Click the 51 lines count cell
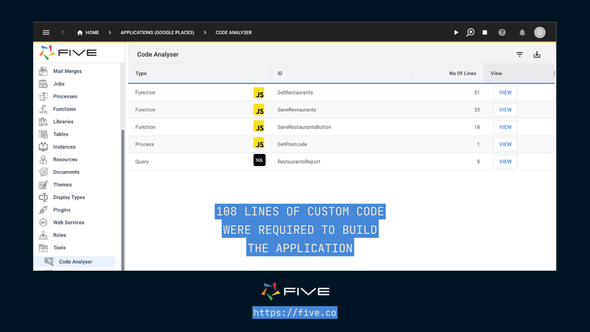Image resolution: width=590 pixels, height=332 pixels. tap(477, 93)
